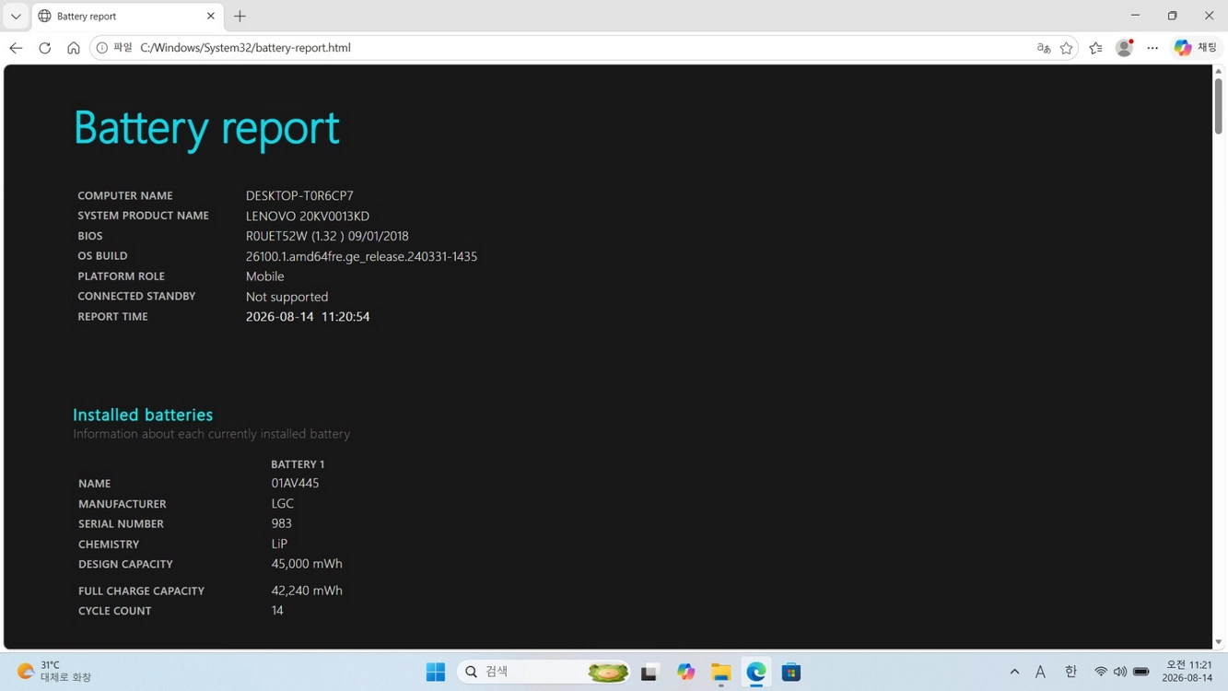Select product name LENOVO 20KV0013KD
Screen dimensions: 1228x691
pos(308,216)
